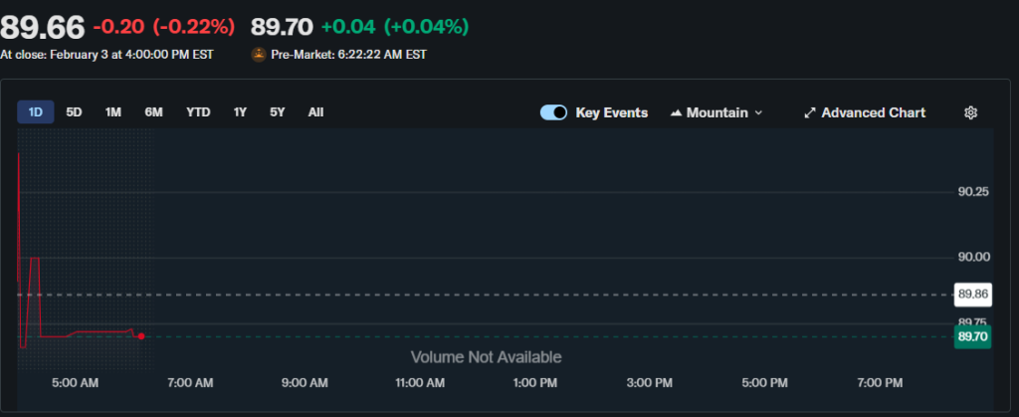The height and width of the screenshot is (417, 1019).
Task: Open the Advanced Chart link
Action: pos(865,113)
